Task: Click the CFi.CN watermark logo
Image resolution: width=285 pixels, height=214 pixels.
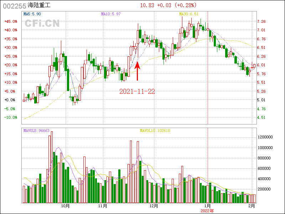Action: tap(42, 24)
